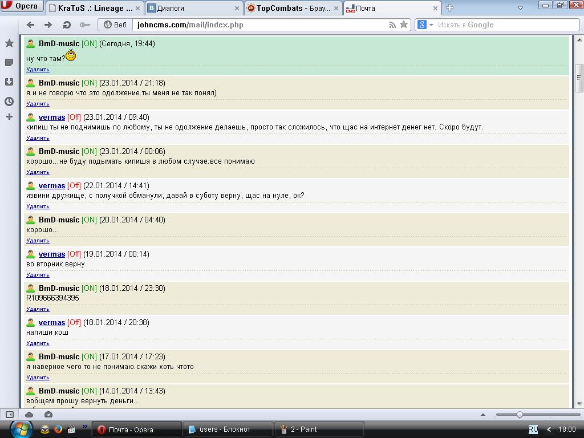Open users - Блокнот from the taskbar
Image resolution: width=584 pixels, height=438 pixels.
pos(225,429)
